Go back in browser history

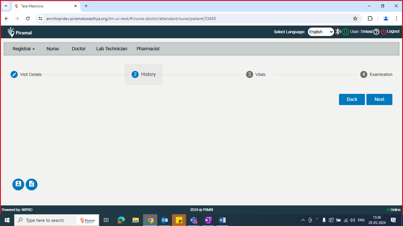[7, 18]
